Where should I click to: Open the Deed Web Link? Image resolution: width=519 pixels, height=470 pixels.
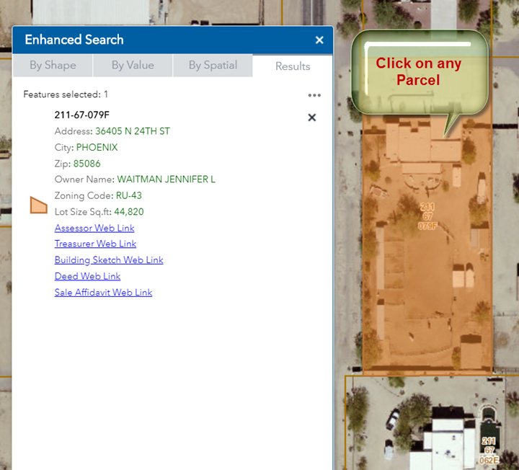click(87, 276)
